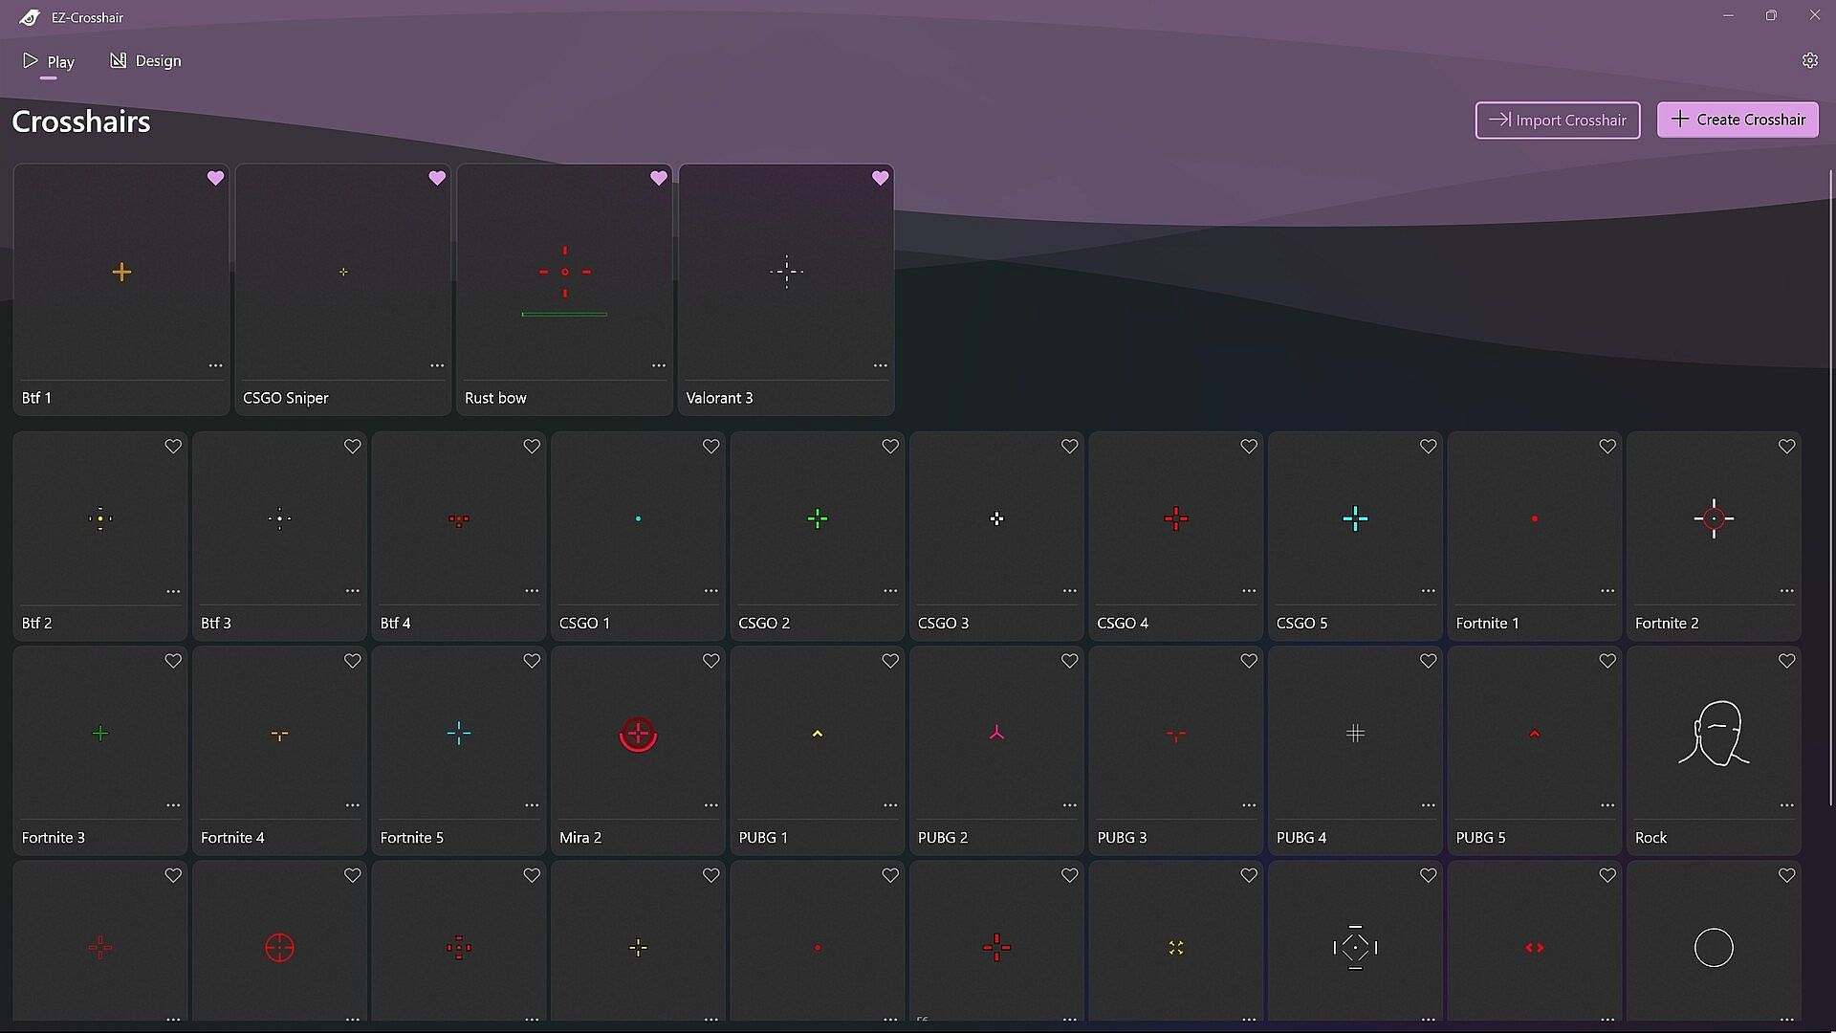Image resolution: width=1836 pixels, height=1033 pixels.
Task: Switch to the Design tab
Action: [x=145, y=61]
